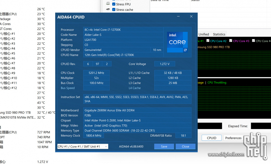Screen dimensions: 271x164
Task: Click the Stepping value C0
Action: coord(123,45)
